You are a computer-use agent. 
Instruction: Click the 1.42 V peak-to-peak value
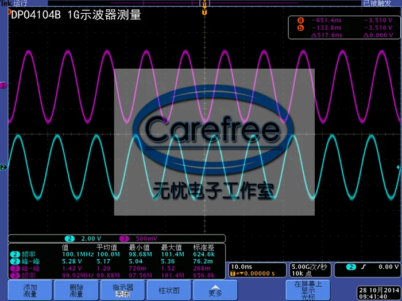tap(72, 268)
